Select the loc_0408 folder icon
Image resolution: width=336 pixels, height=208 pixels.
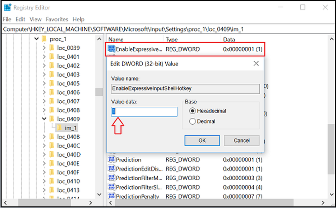pos(52,110)
